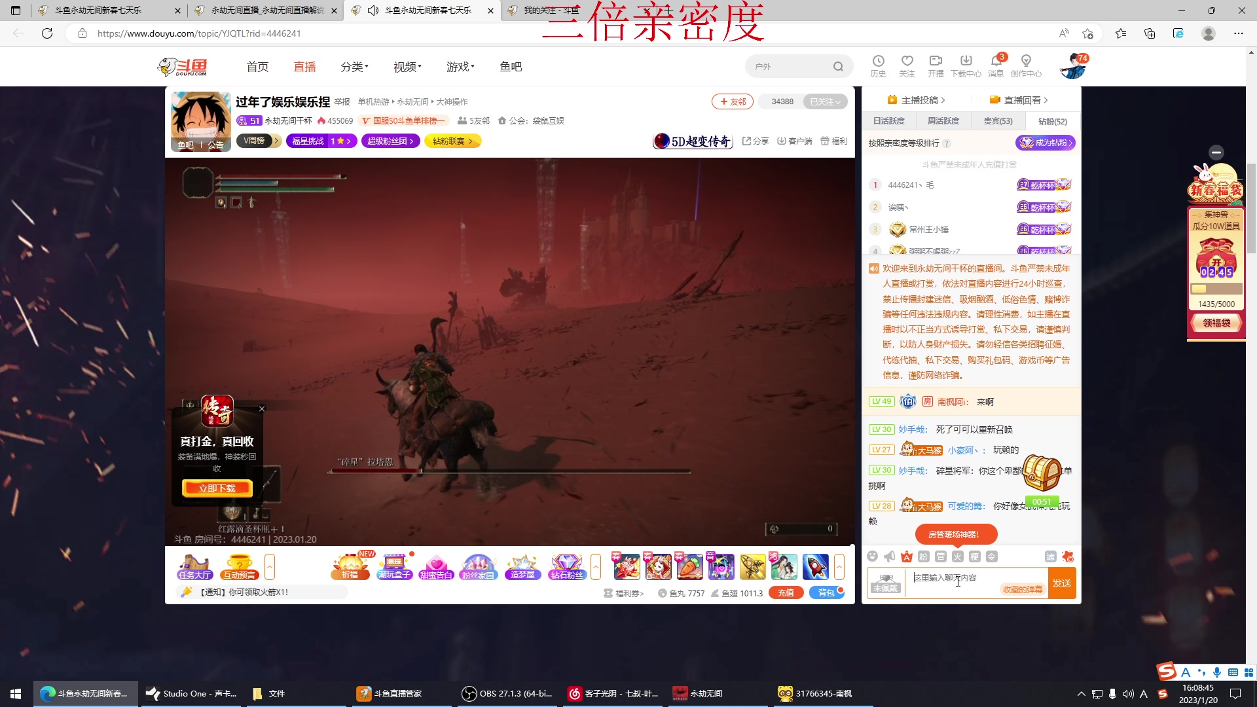Open the 甜蜜告白 heart icon

point(436,566)
